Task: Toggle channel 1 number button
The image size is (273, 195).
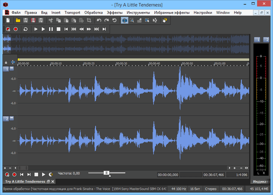Action: pos(6,69)
